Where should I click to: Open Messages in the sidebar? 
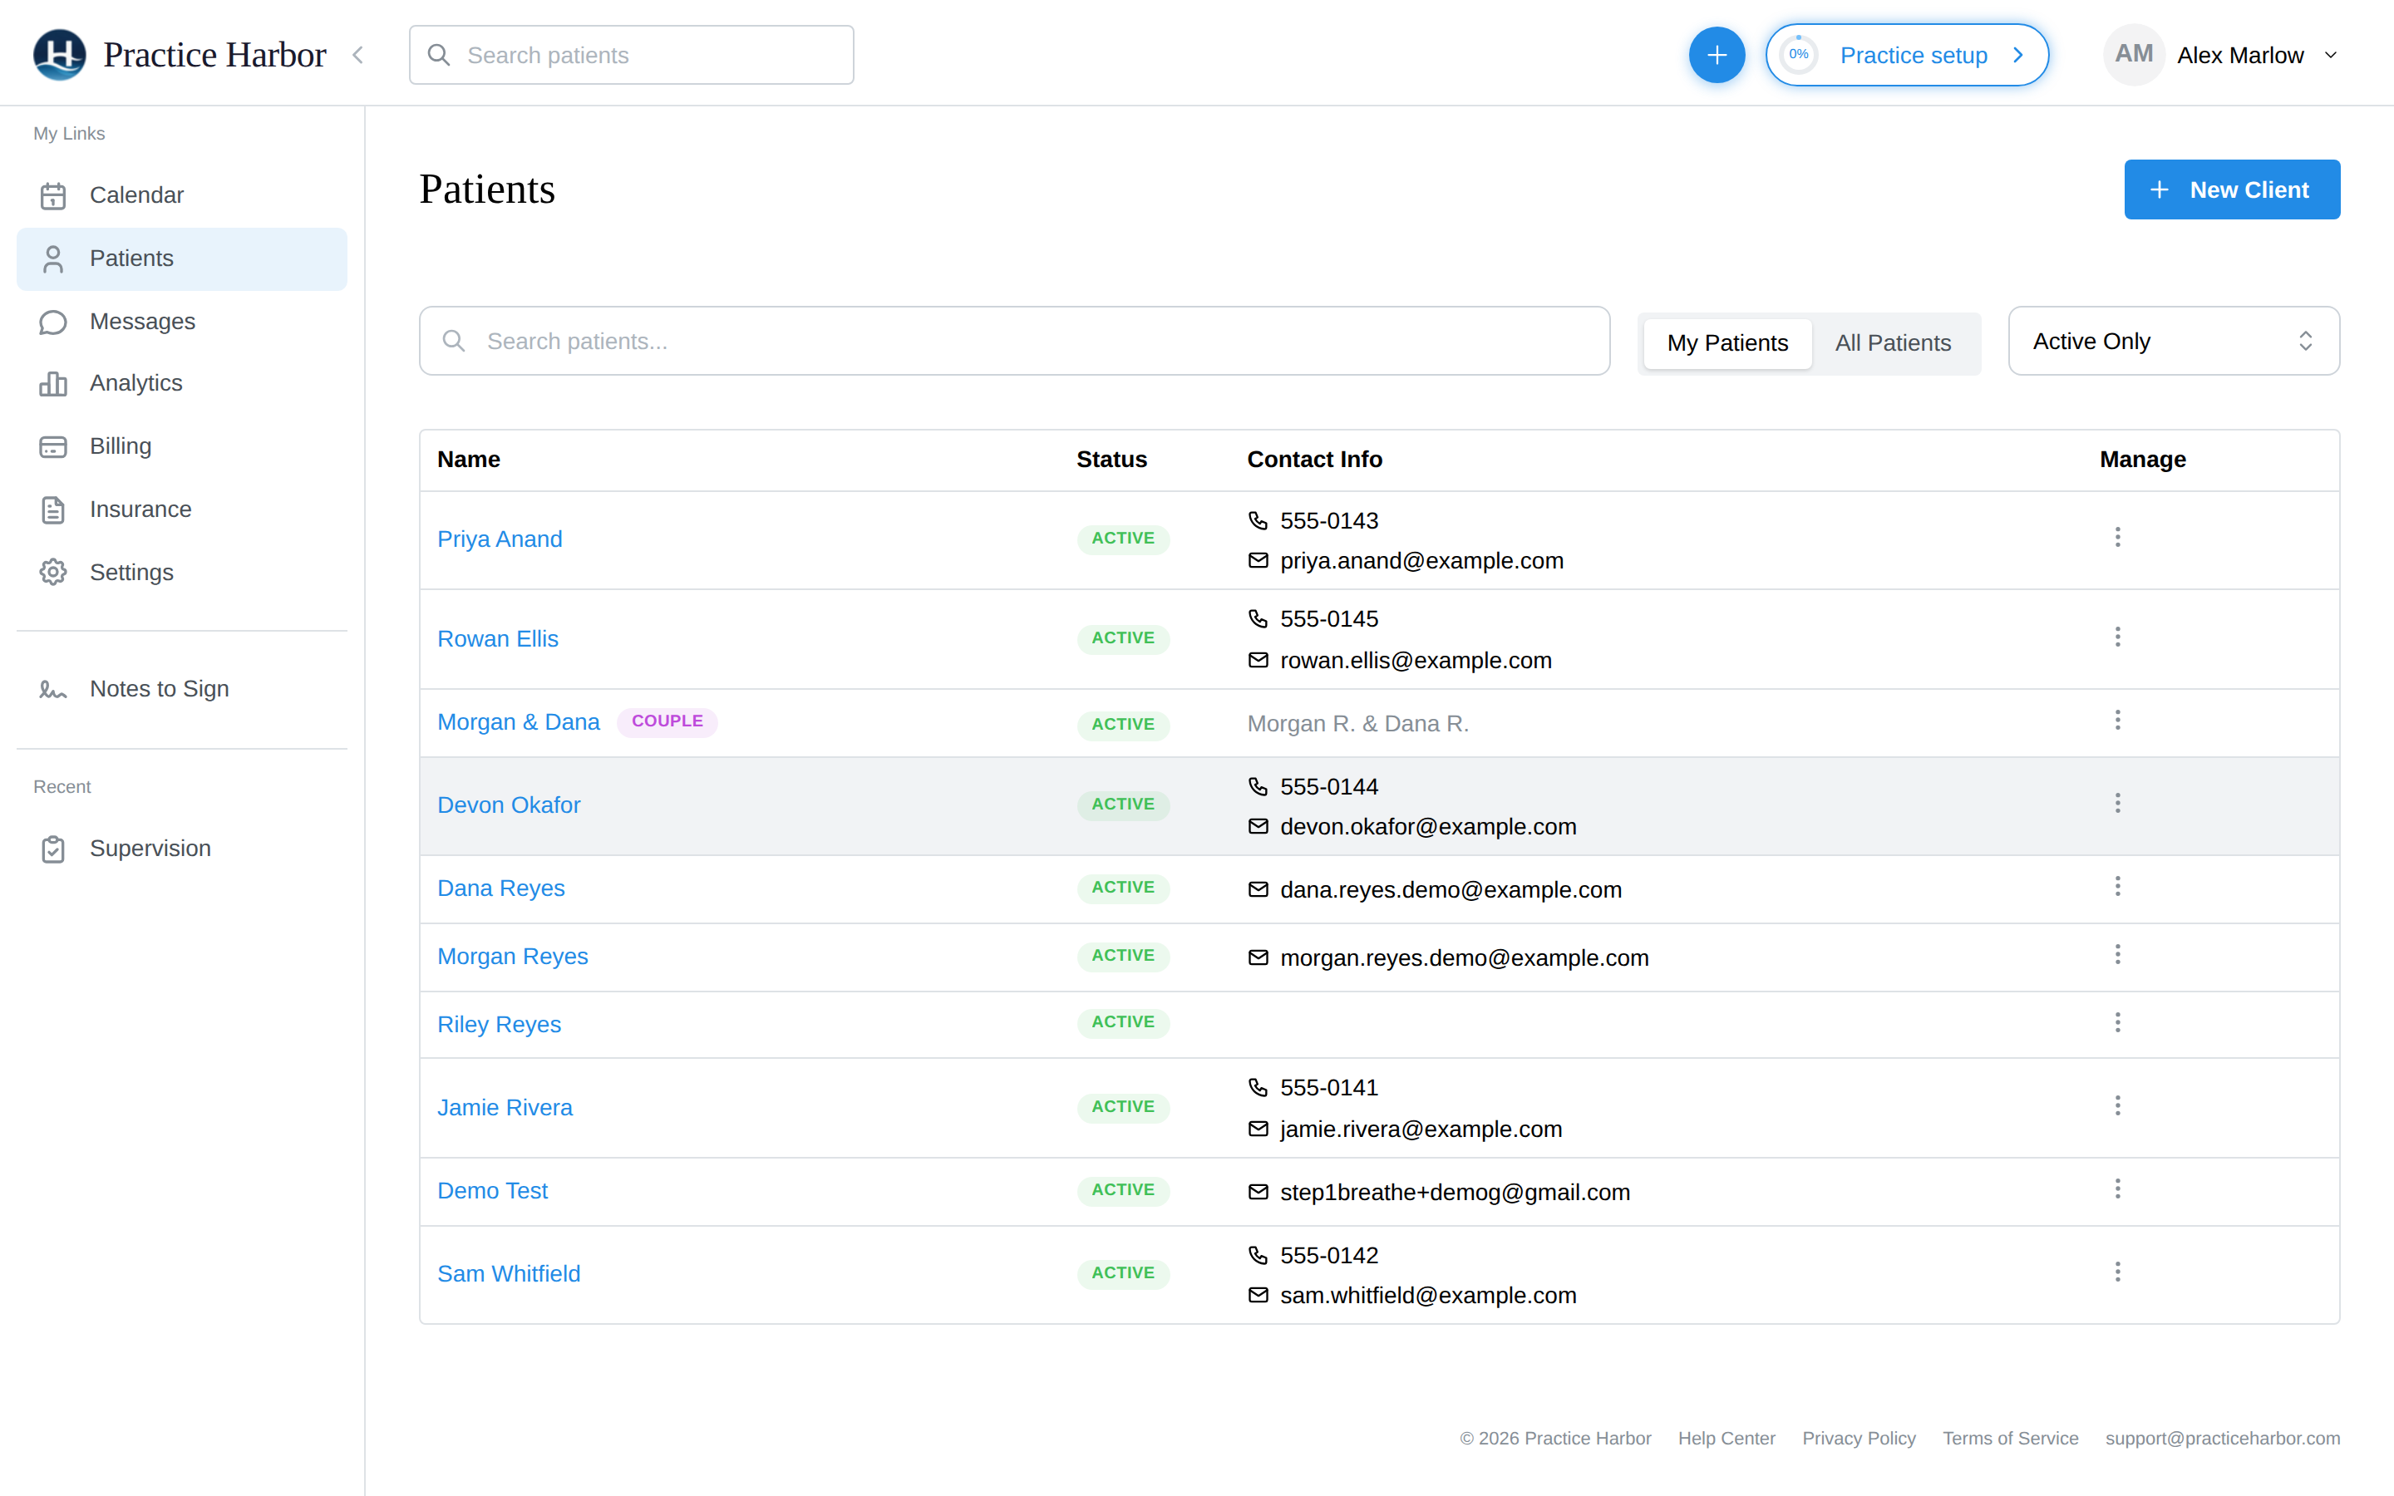pos(182,322)
